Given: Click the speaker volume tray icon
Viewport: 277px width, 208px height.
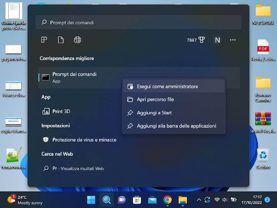Looking at the screenshot, I should pos(225,200).
